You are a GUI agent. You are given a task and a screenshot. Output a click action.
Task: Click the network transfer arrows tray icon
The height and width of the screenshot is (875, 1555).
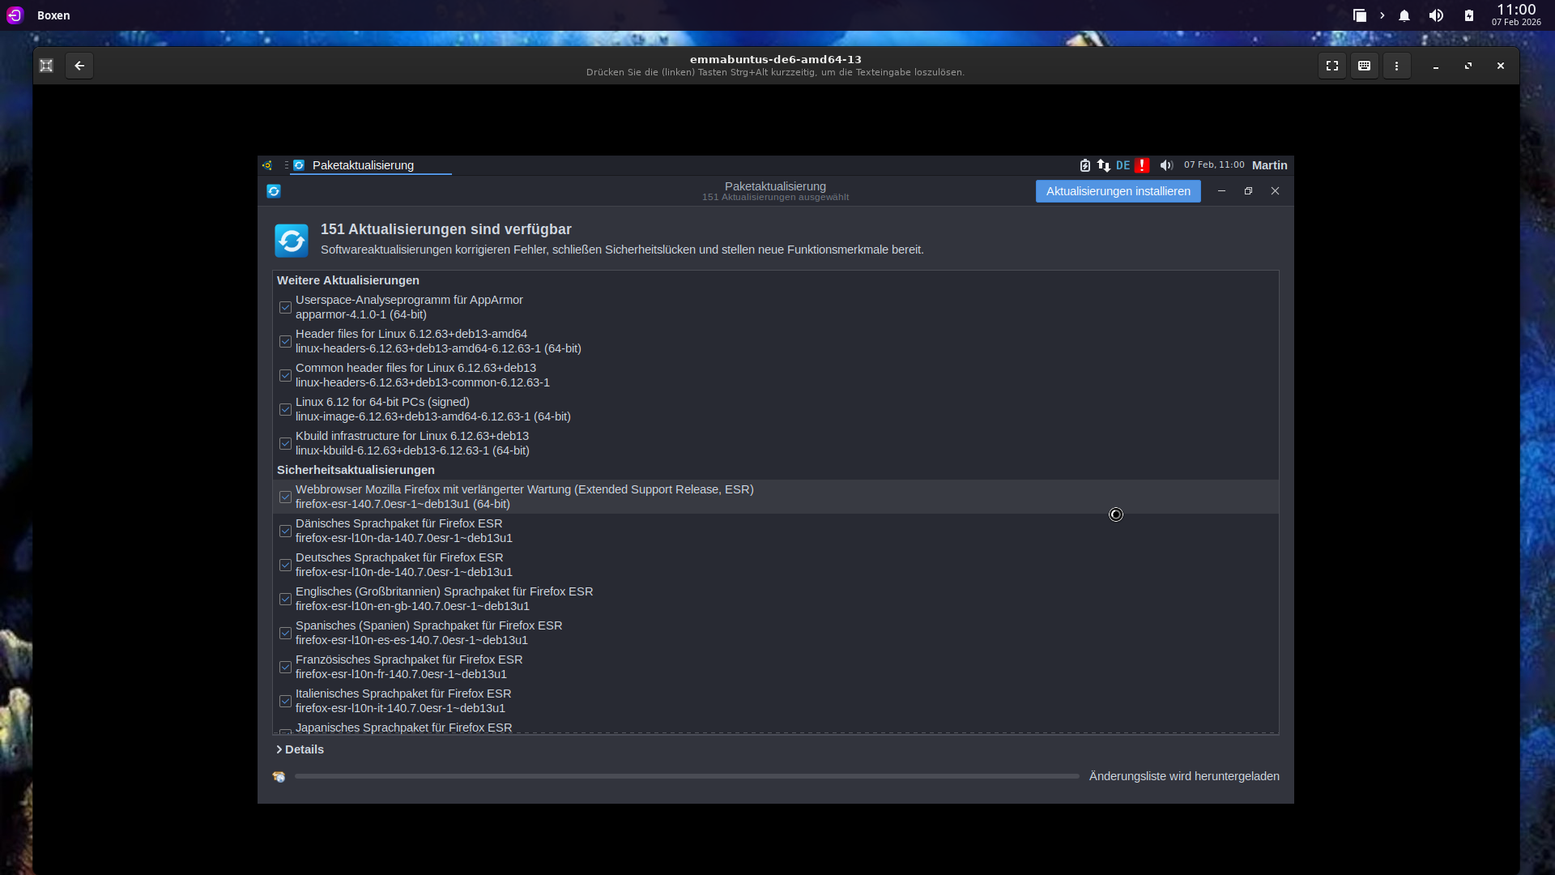(x=1104, y=165)
